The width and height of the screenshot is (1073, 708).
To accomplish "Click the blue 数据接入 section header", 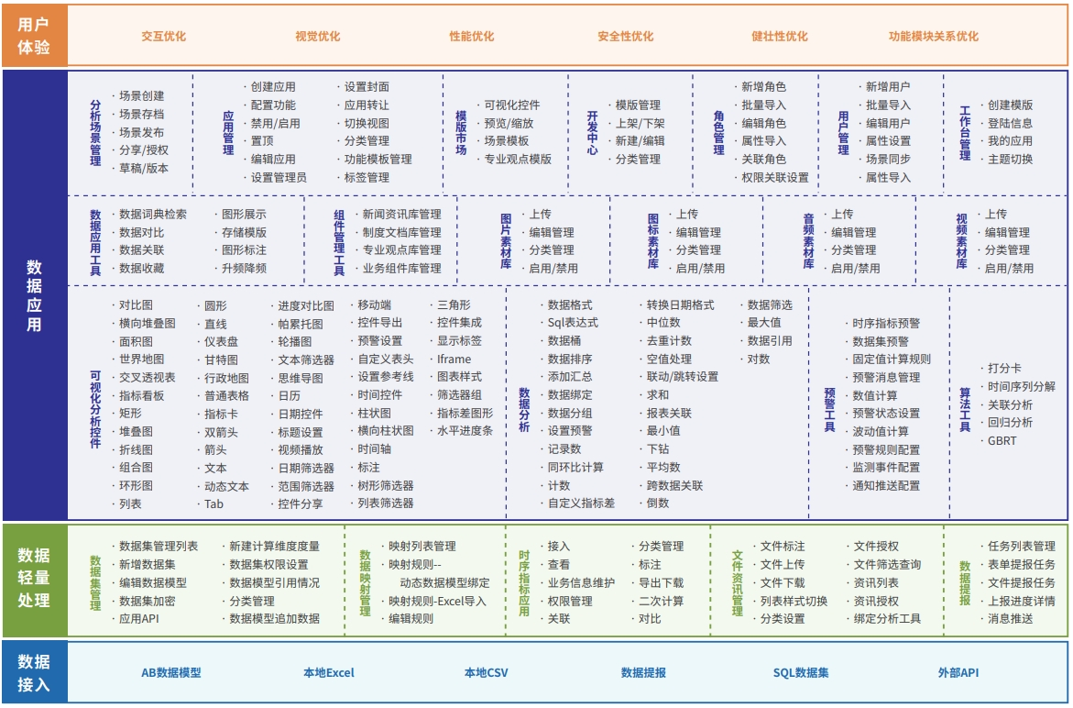I will point(34,672).
